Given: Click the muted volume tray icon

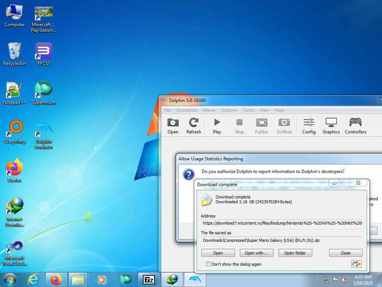Looking at the screenshot, I should (344, 280).
